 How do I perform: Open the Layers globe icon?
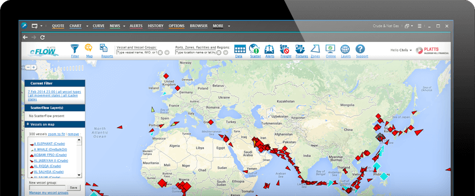tap(345, 49)
